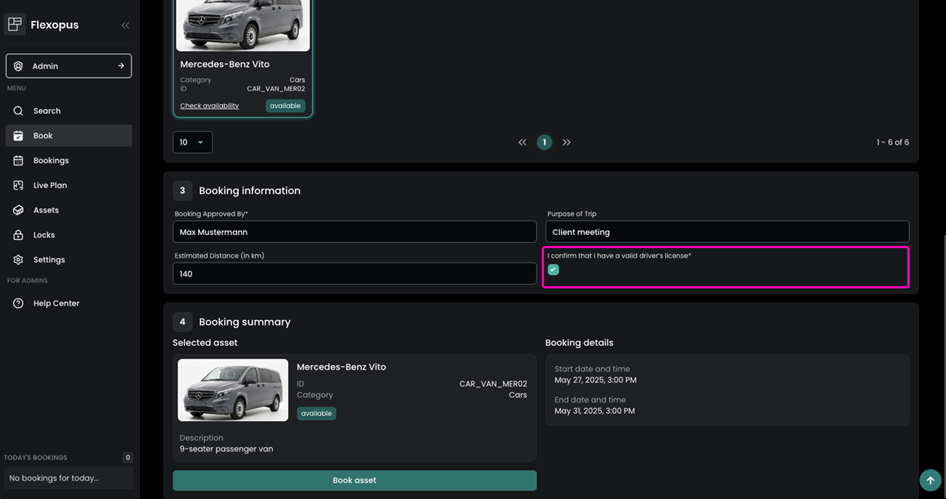Click the Estimated Distance input field
Image resolution: width=946 pixels, height=499 pixels.
(354, 274)
